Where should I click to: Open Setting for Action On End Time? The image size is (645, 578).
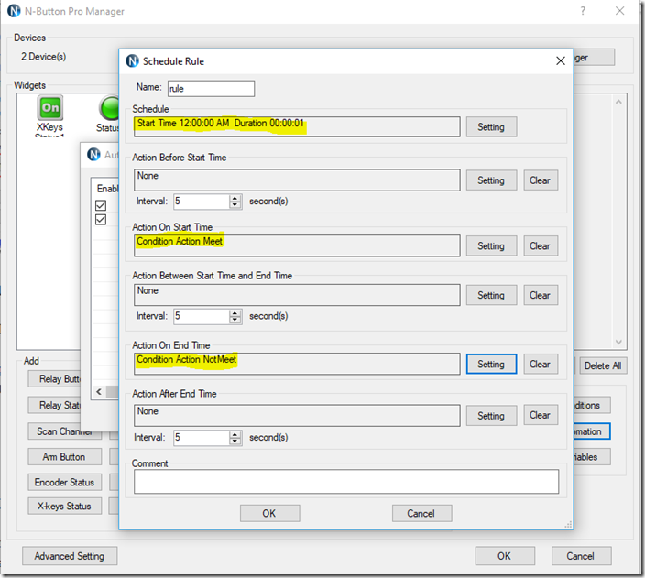click(x=491, y=364)
